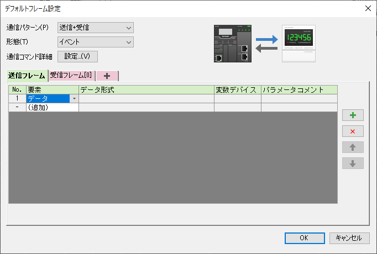This screenshot has height=254, width=377.
Task: Click the 設定..(V) button
Action: point(77,56)
